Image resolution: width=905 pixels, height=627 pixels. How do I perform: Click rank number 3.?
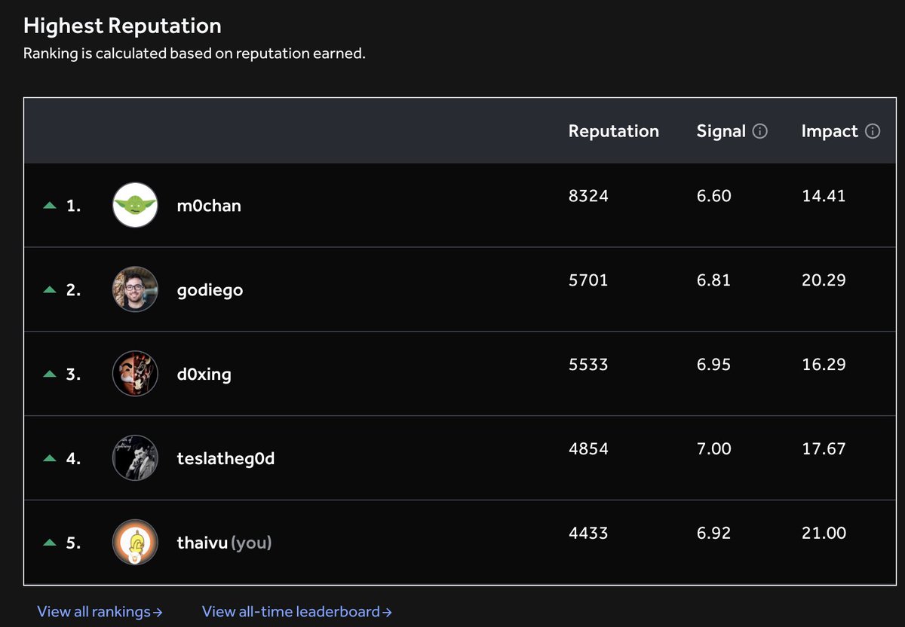(x=73, y=374)
